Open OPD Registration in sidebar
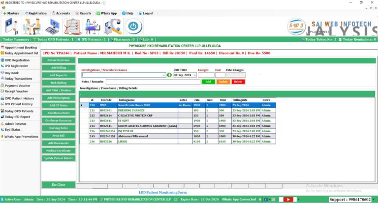This screenshot has width=378, height=203. [x=15, y=60]
